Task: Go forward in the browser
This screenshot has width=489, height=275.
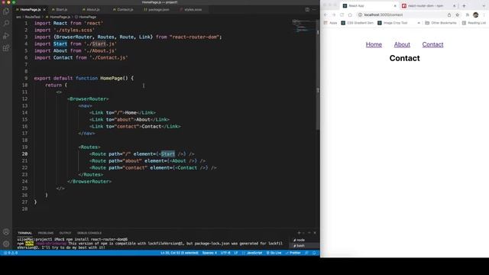Action: click(x=334, y=15)
